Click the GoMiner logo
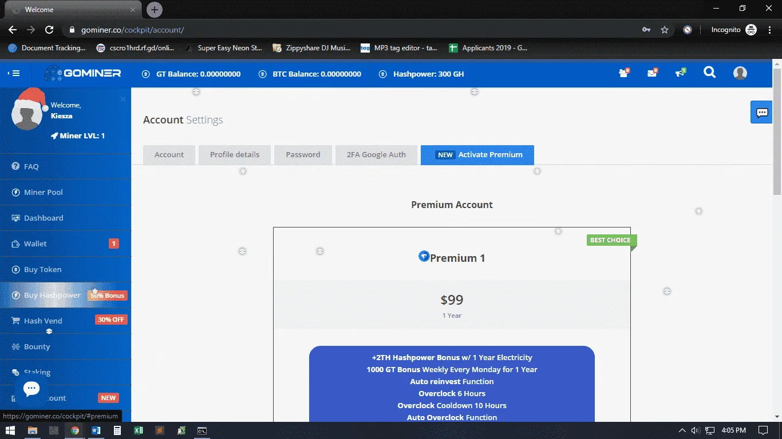Screen dimensions: 782x439 (x=83, y=74)
